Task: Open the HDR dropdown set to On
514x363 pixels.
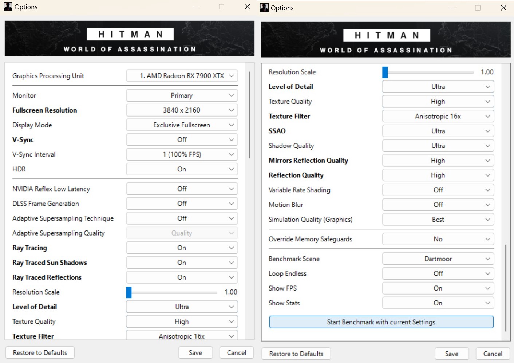Action: click(x=182, y=169)
